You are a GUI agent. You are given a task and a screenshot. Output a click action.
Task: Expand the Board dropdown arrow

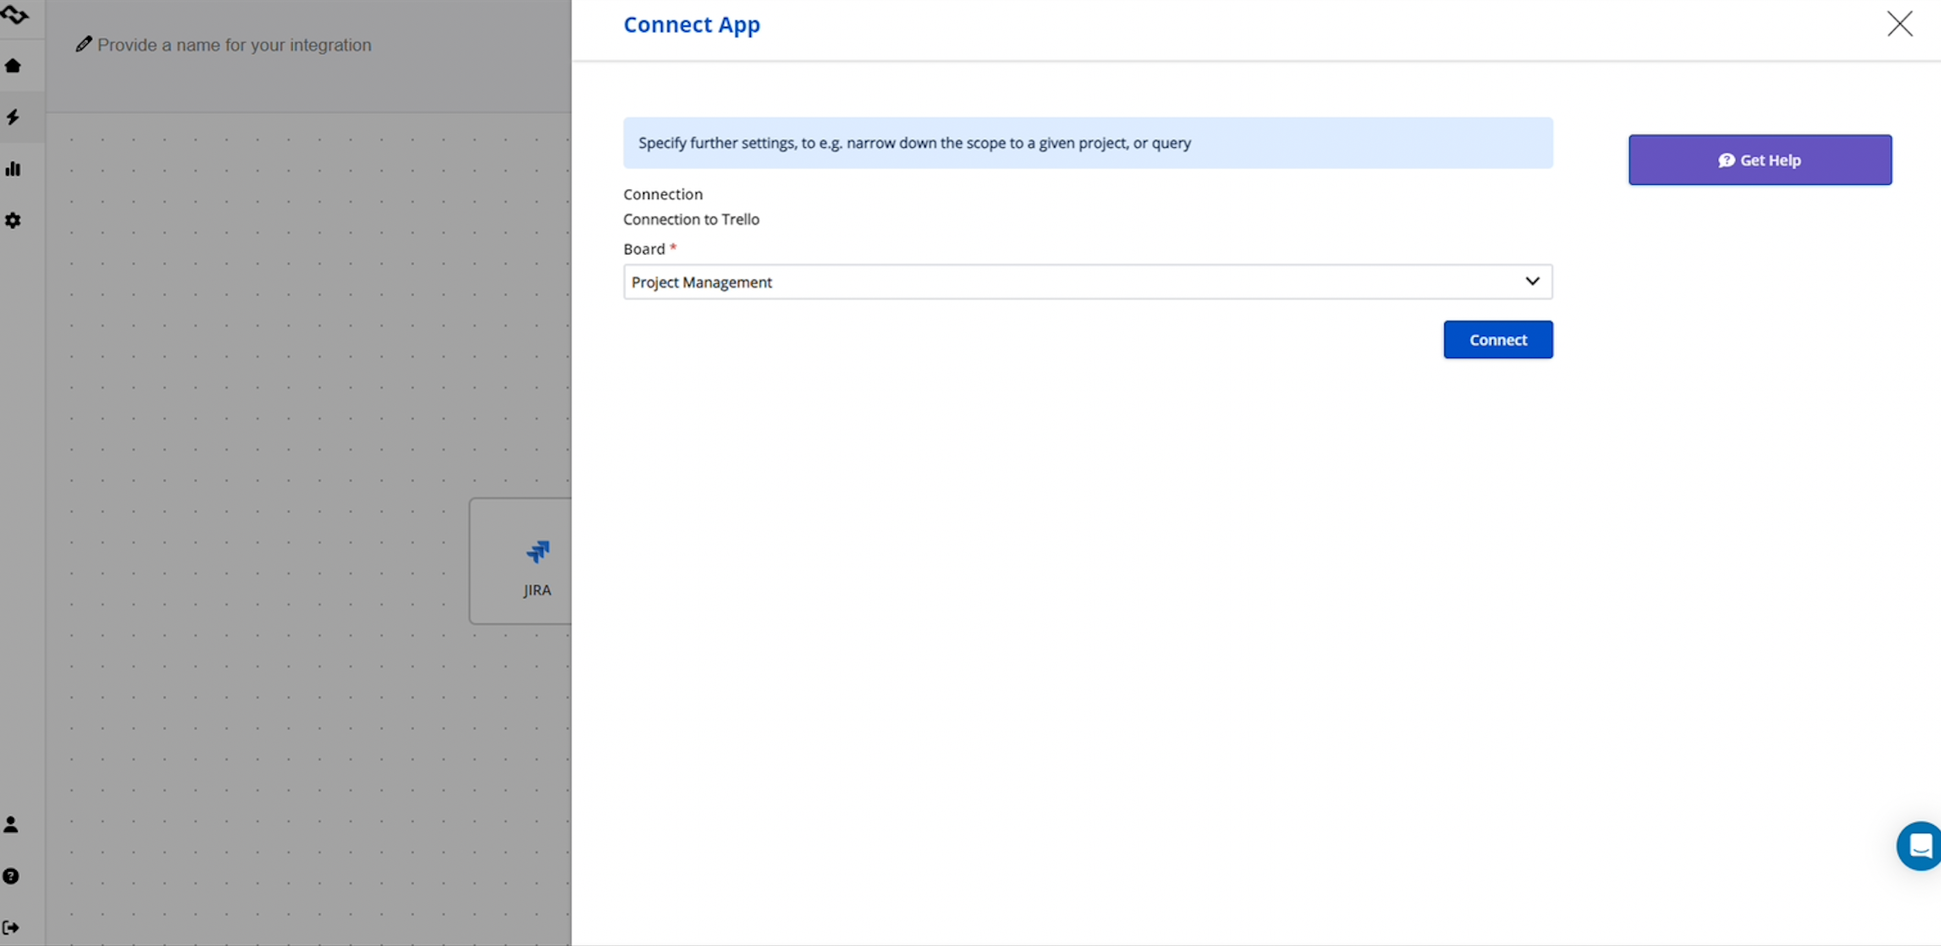pyautogui.click(x=1532, y=281)
